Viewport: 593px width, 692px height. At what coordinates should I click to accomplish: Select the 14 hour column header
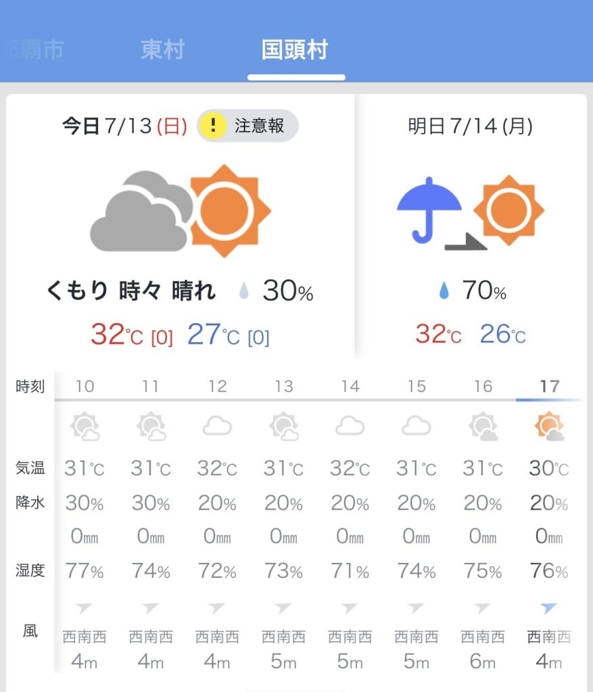pyautogui.click(x=350, y=387)
